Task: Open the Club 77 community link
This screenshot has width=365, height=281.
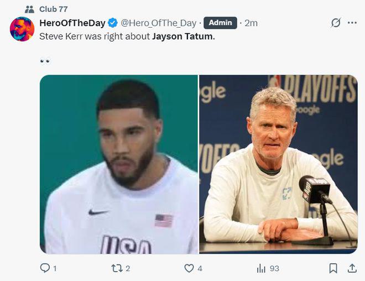Action: (x=53, y=9)
